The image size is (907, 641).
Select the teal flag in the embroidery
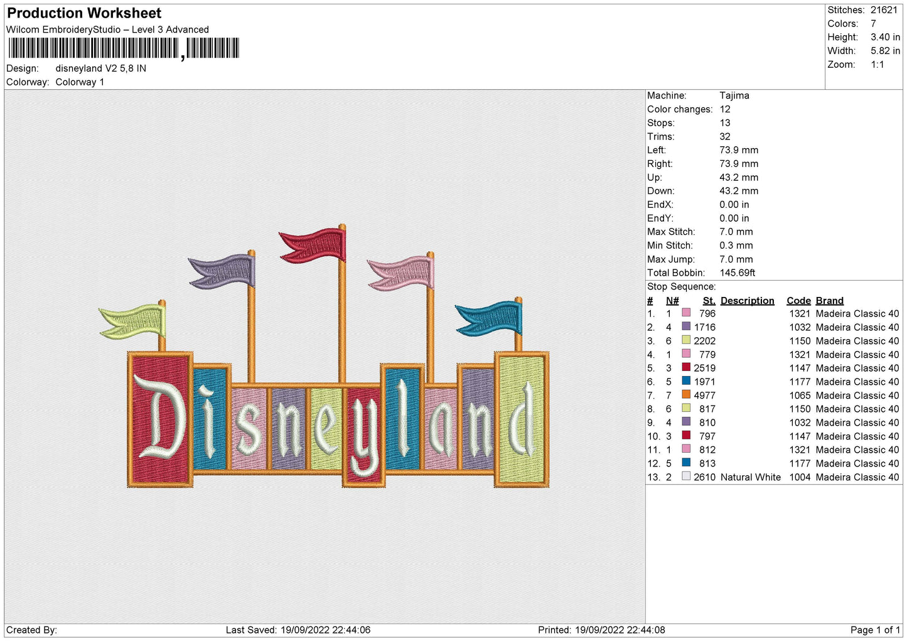[x=491, y=318]
